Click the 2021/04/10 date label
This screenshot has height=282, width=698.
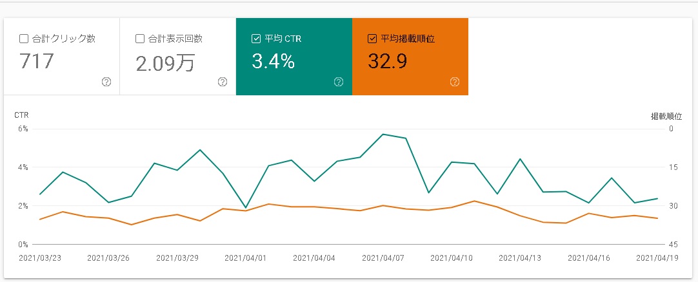pyautogui.click(x=452, y=258)
